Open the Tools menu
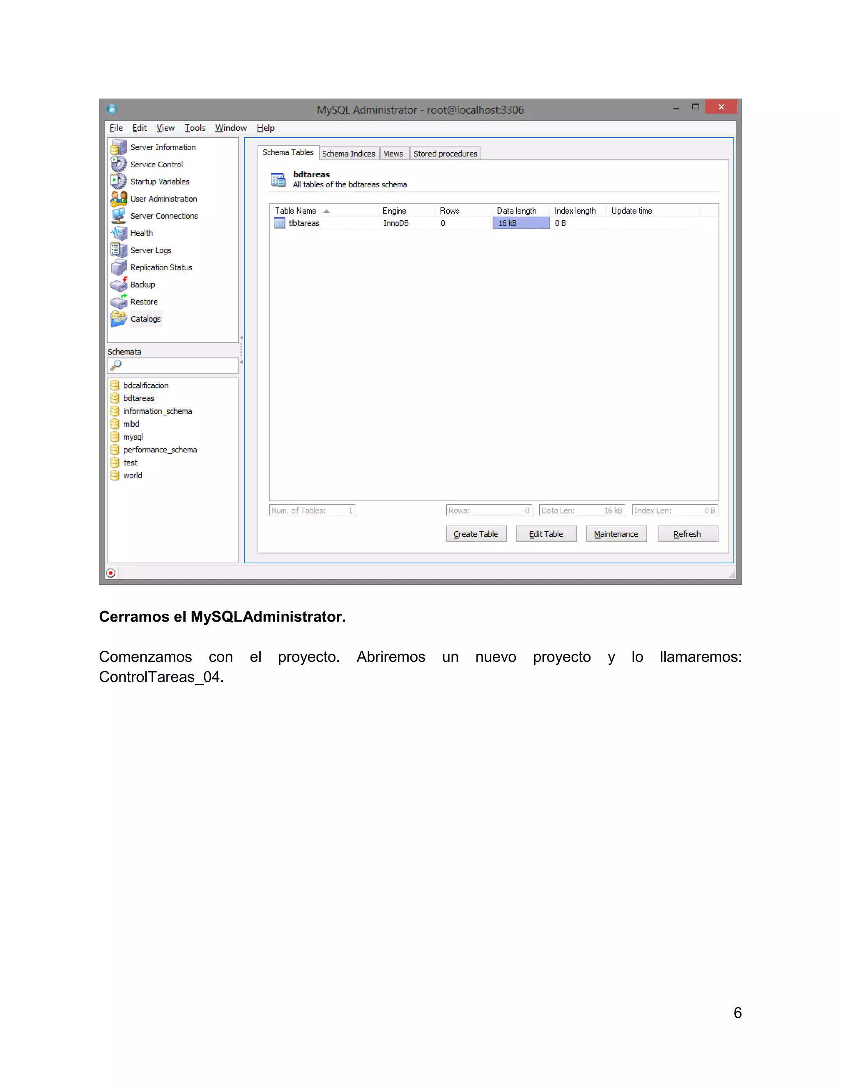 (x=195, y=128)
